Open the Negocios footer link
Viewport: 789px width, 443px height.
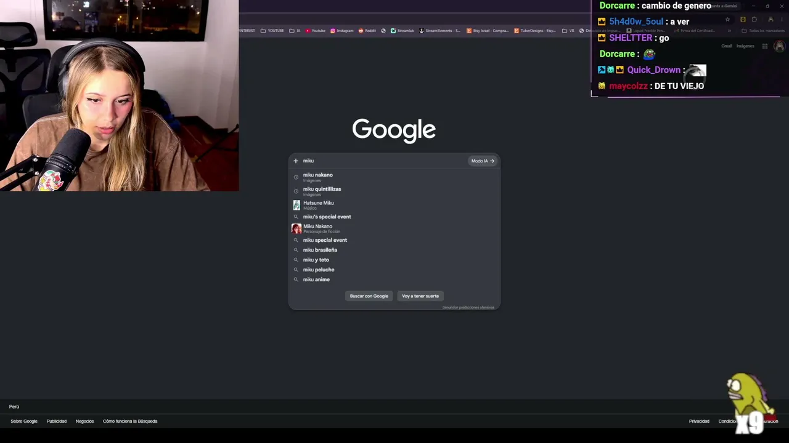[x=84, y=421]
